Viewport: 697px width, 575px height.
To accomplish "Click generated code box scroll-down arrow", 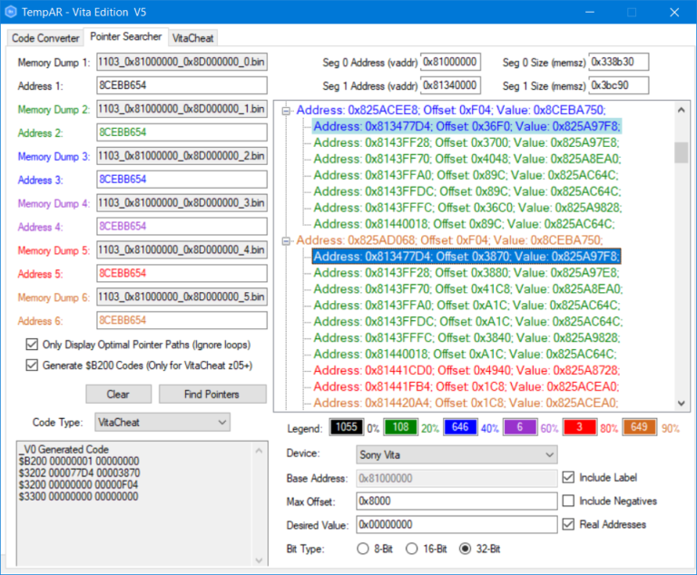I will pyautogui.click(x=260, y=560).
